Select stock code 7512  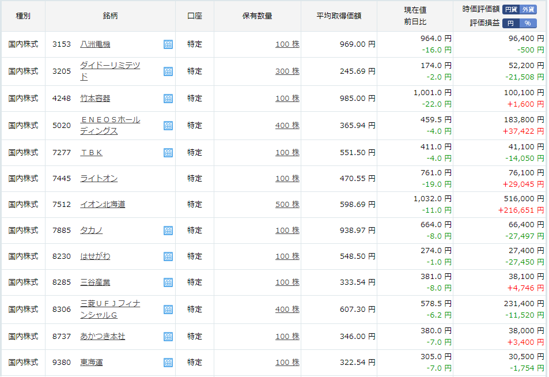point(62,205)
